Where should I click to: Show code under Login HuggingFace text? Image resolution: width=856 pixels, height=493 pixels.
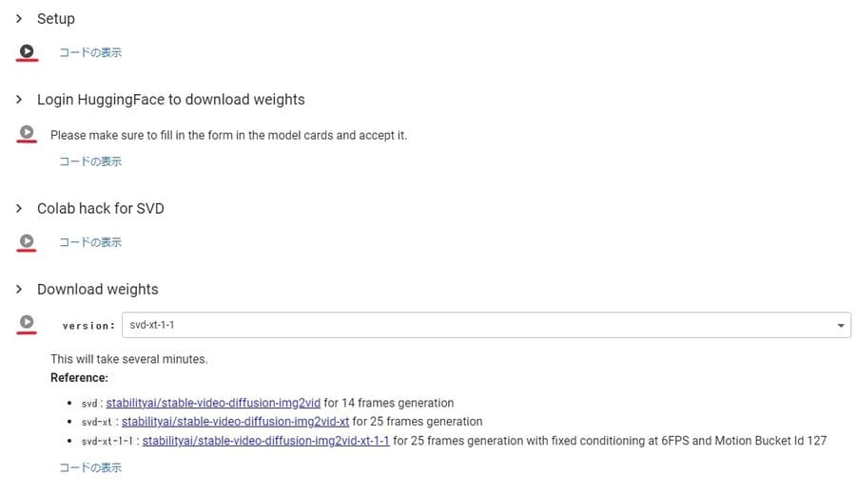click(90, 161)
